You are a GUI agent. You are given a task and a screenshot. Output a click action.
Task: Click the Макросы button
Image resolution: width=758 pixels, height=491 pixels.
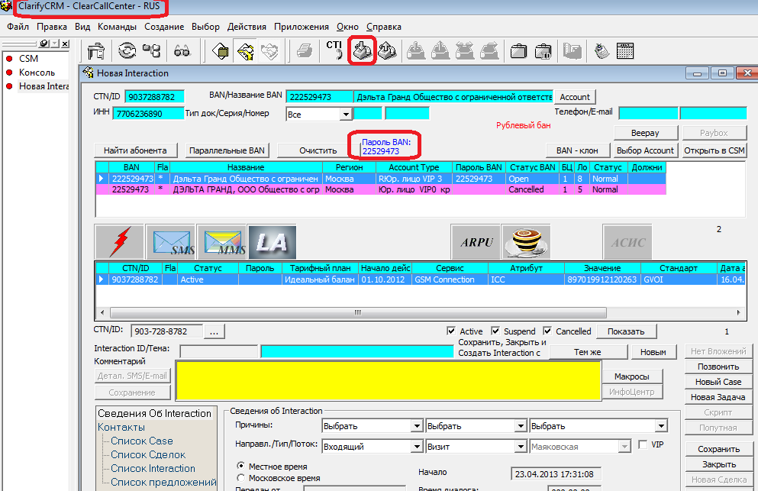click(632, 376)
